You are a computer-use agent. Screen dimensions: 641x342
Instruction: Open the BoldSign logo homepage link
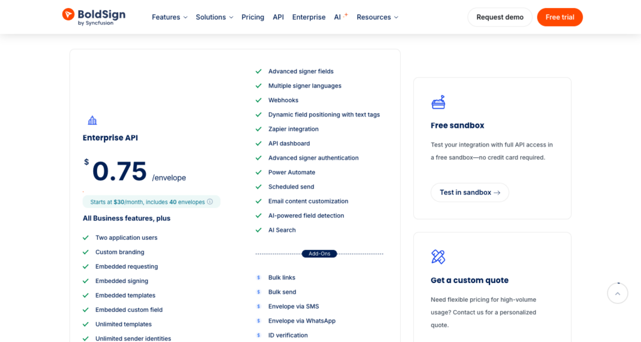point(94,17)
